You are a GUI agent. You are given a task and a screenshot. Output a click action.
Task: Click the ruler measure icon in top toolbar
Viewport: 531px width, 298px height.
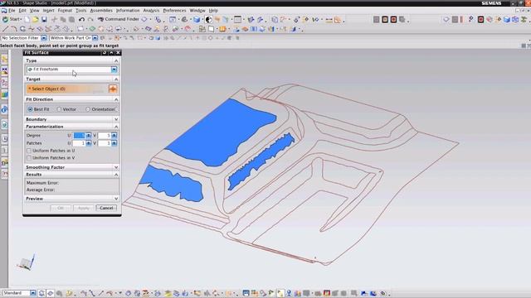[329, 20]
